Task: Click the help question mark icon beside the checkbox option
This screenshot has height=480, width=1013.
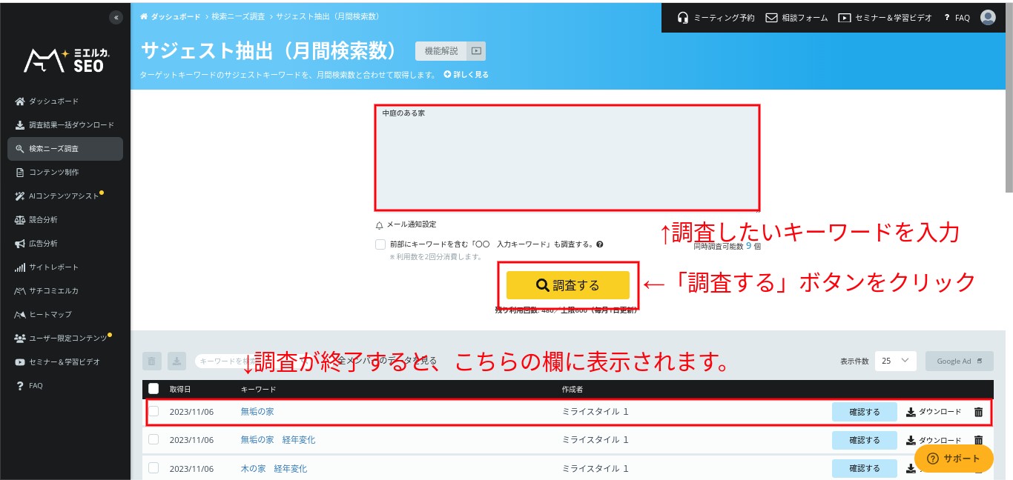Action: (599, 244)
